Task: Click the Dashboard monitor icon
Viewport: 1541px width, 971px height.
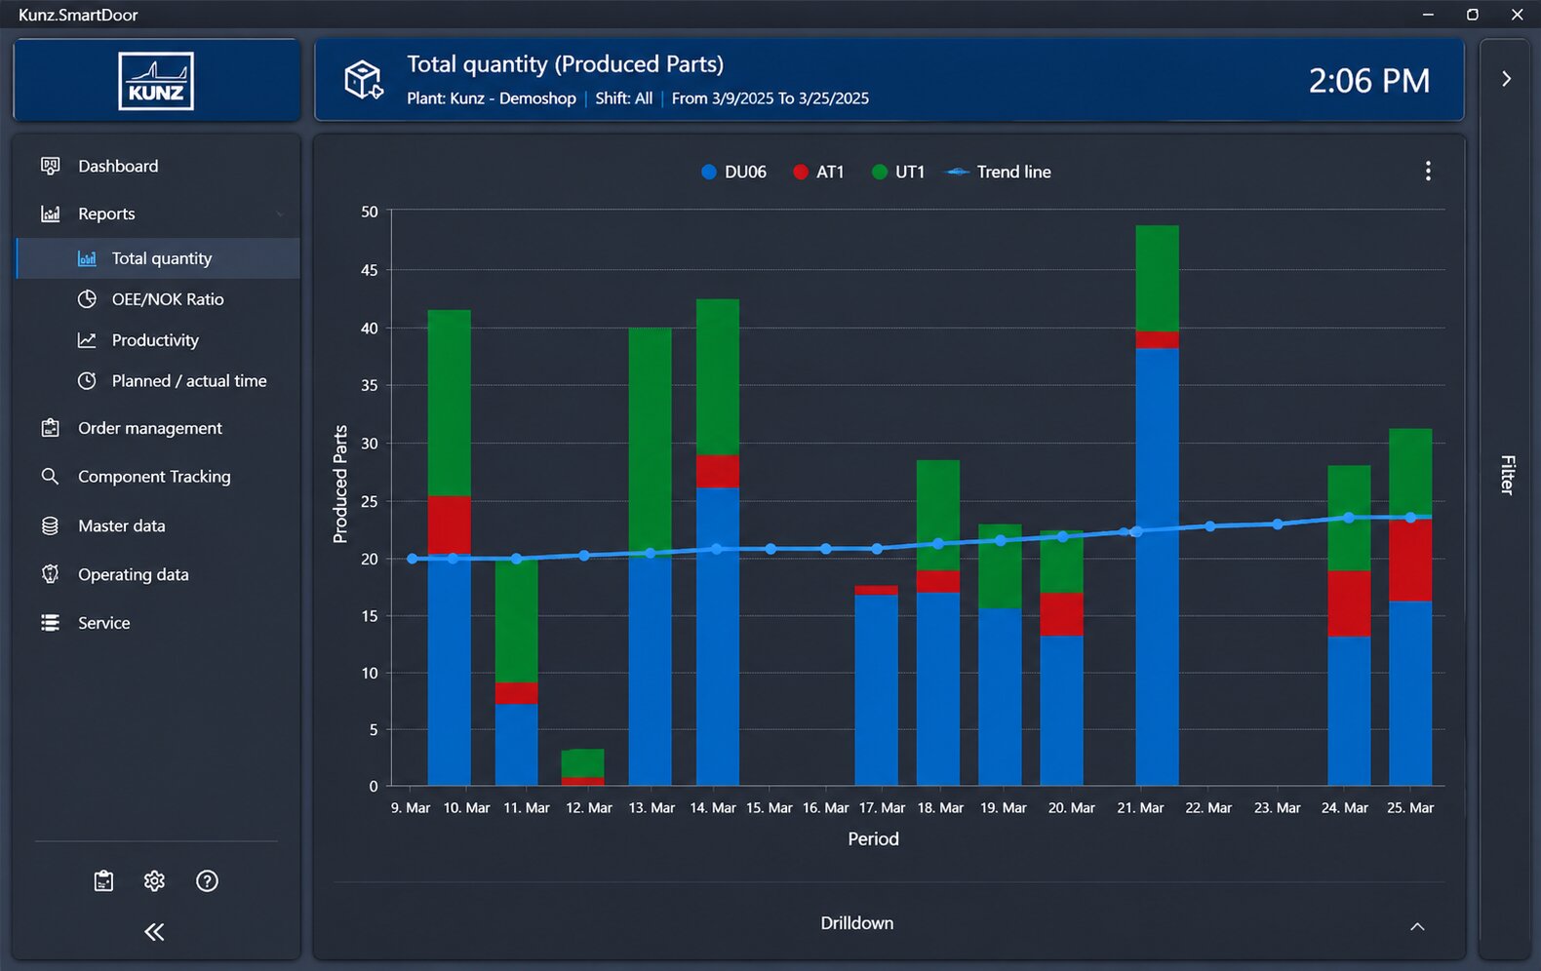Action: click(51, 166)
